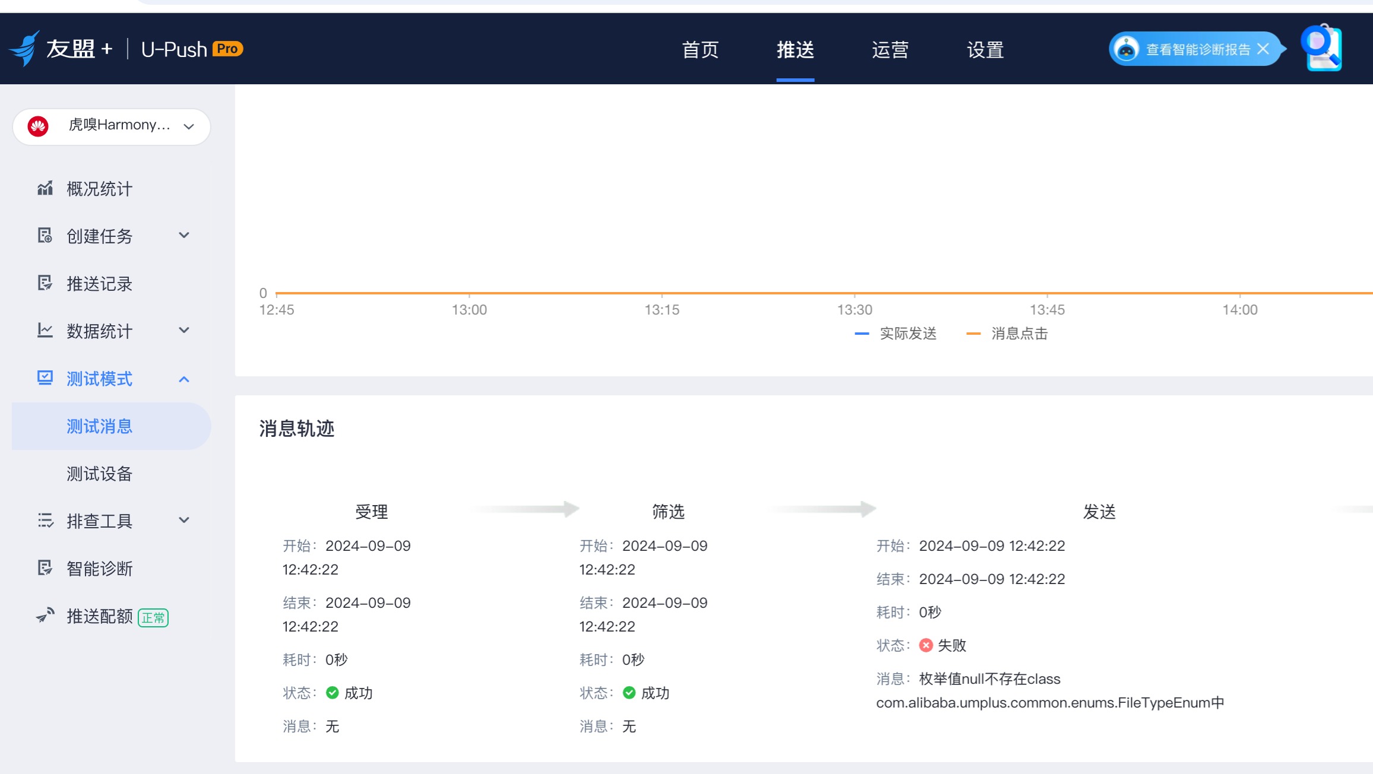Go to the 设置 top tab
This screenshot has width=1373, height=774.
[985, 49]
